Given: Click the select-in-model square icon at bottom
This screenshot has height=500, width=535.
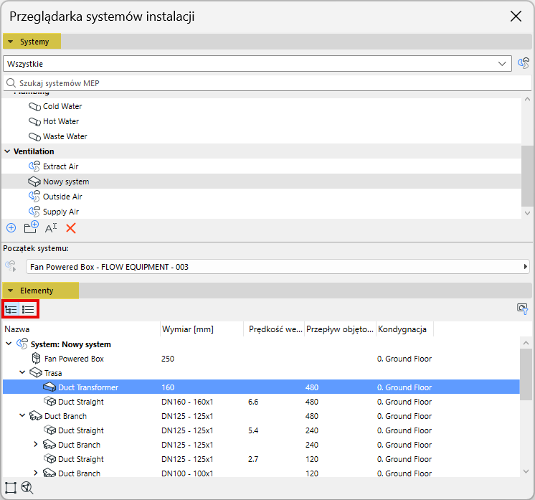Looking at the screenshot, I should [11, 488].
